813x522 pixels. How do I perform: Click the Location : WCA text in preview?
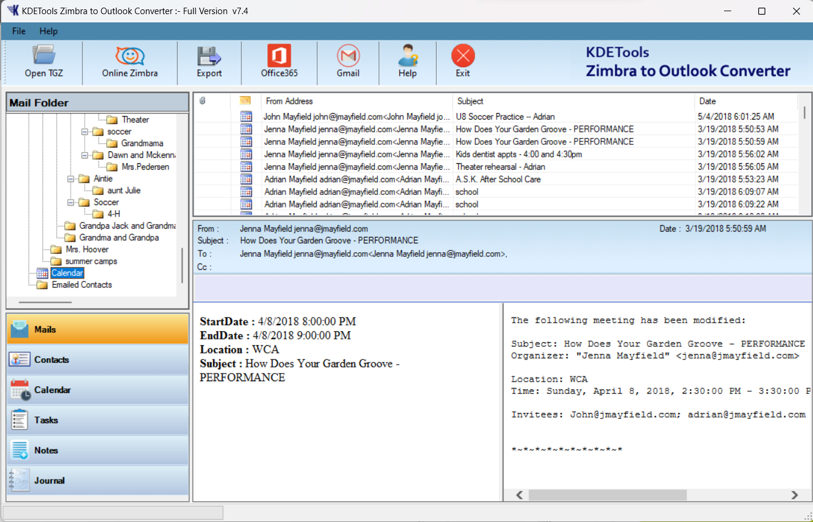pos(239,349)
